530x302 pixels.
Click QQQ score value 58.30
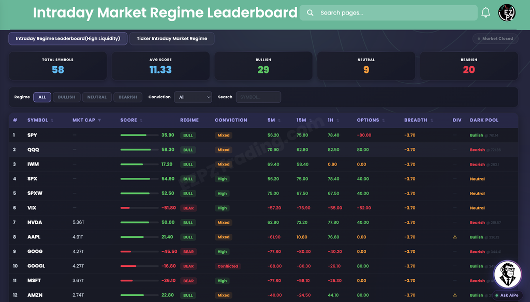pos(168,149)
